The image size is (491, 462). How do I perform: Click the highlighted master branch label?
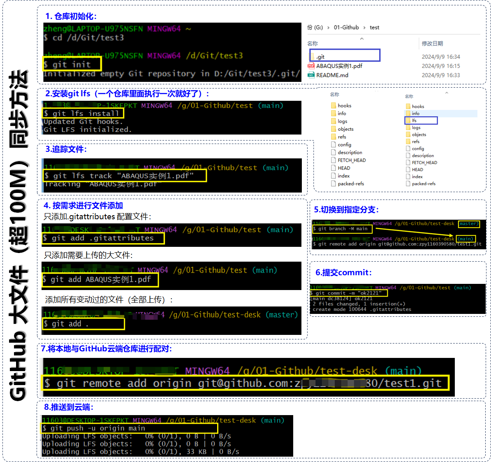pos(468,224)
